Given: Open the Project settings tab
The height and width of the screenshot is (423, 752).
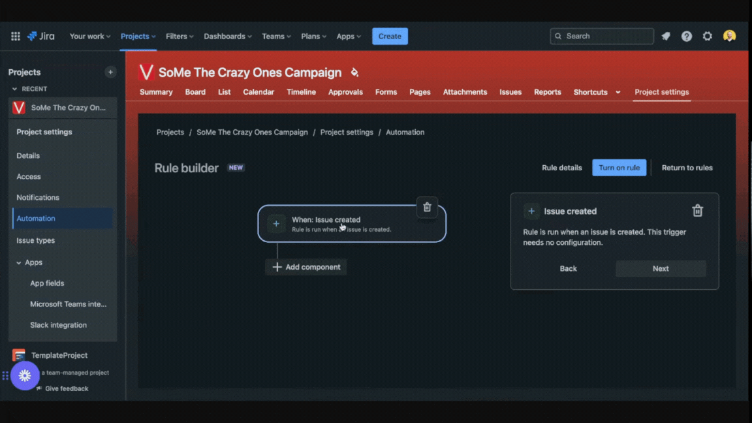Looking at the screenshot, I should 661,92.
